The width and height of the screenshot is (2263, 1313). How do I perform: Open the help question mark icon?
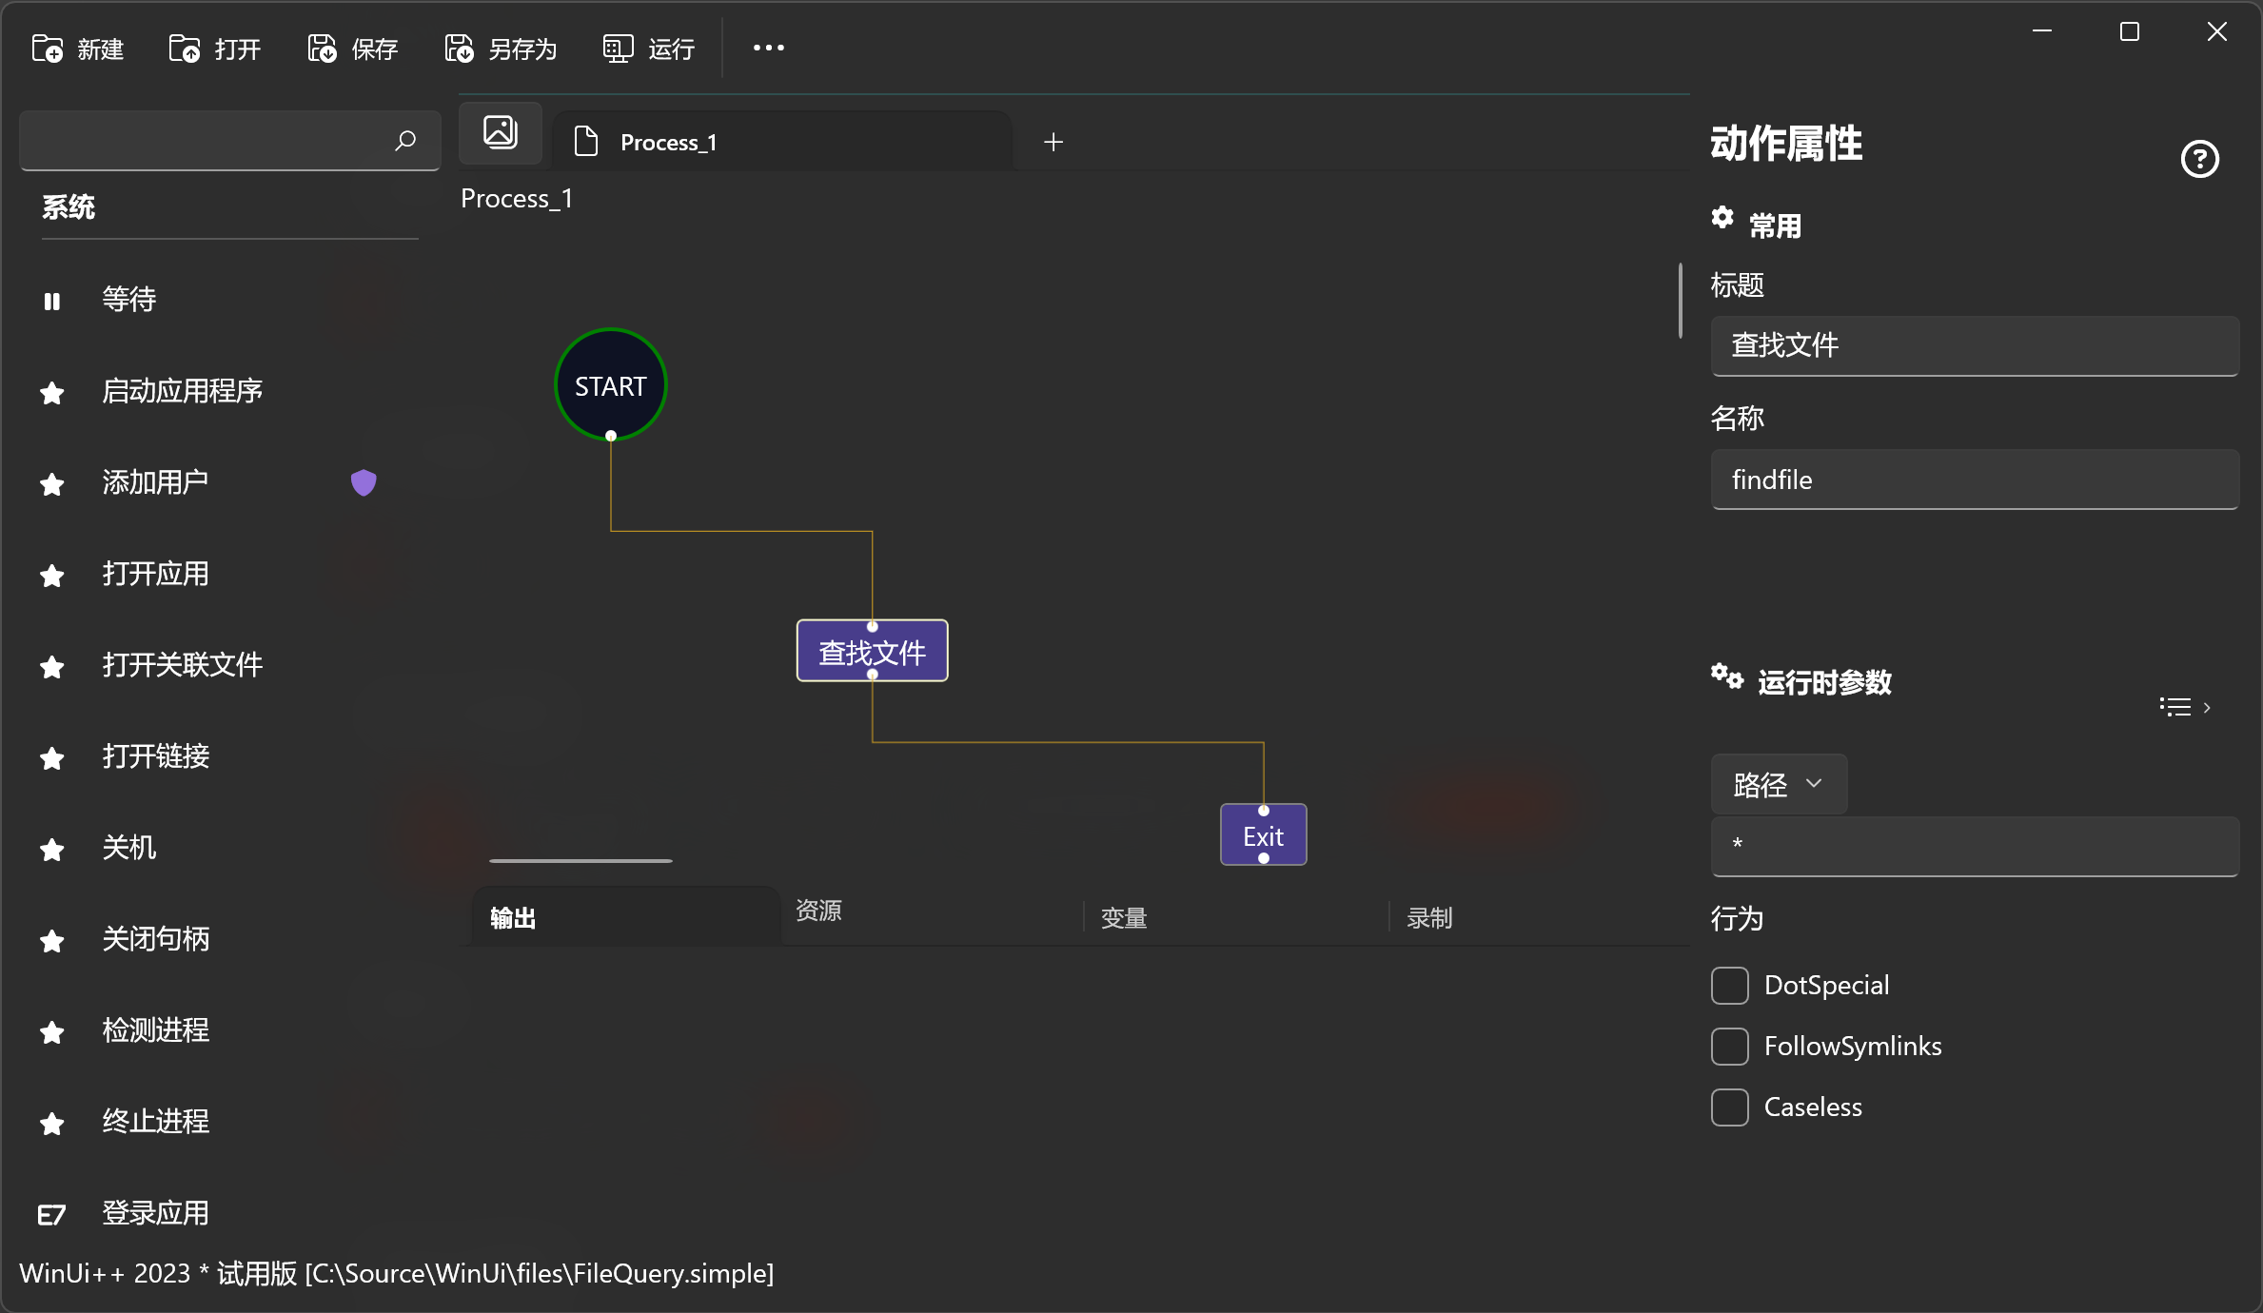[x=2199, y=159]
